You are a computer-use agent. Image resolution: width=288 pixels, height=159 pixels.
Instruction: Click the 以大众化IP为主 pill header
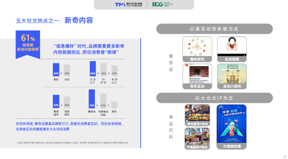[214, 98]
